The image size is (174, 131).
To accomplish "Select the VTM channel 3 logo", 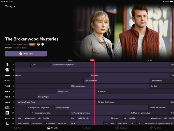I will click(x=7, y=75).
